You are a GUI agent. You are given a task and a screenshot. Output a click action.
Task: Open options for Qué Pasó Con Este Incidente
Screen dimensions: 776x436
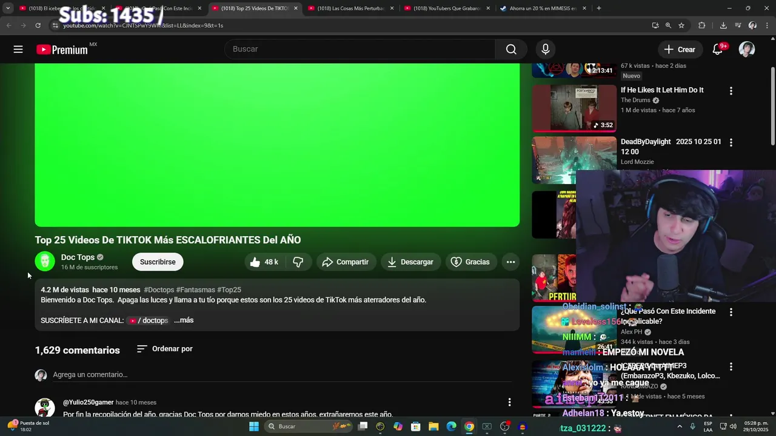tap(731, 312)
